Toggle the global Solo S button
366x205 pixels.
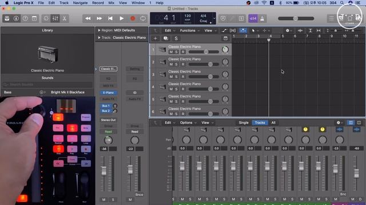[176, 38]
